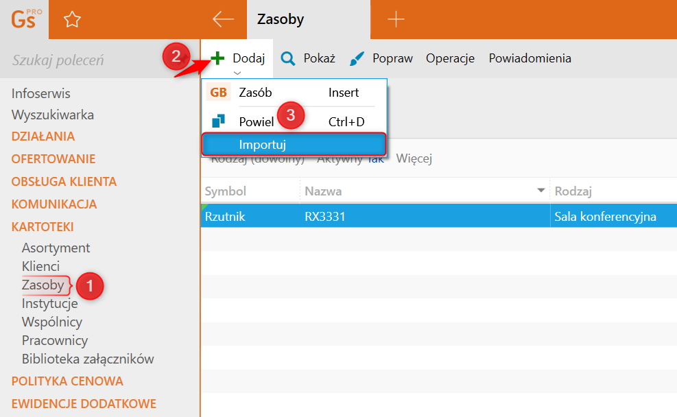Viewport: 677px width, 417px height.
Task: Expand the Dodaj dropdown chevron
Action: [237, 73]
